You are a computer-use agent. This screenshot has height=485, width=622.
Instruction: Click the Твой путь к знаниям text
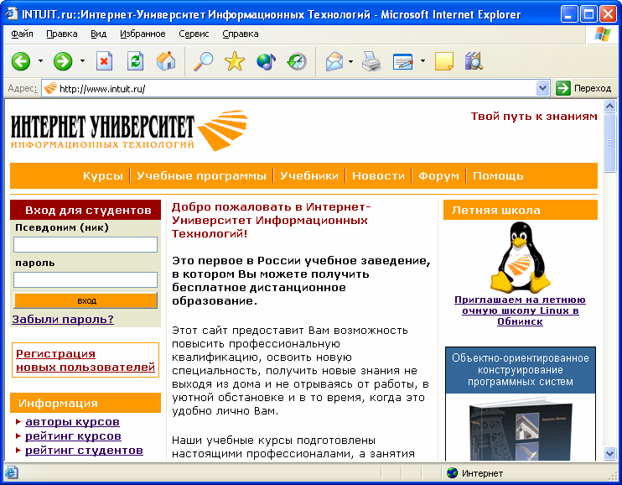(x=534, y=117)
